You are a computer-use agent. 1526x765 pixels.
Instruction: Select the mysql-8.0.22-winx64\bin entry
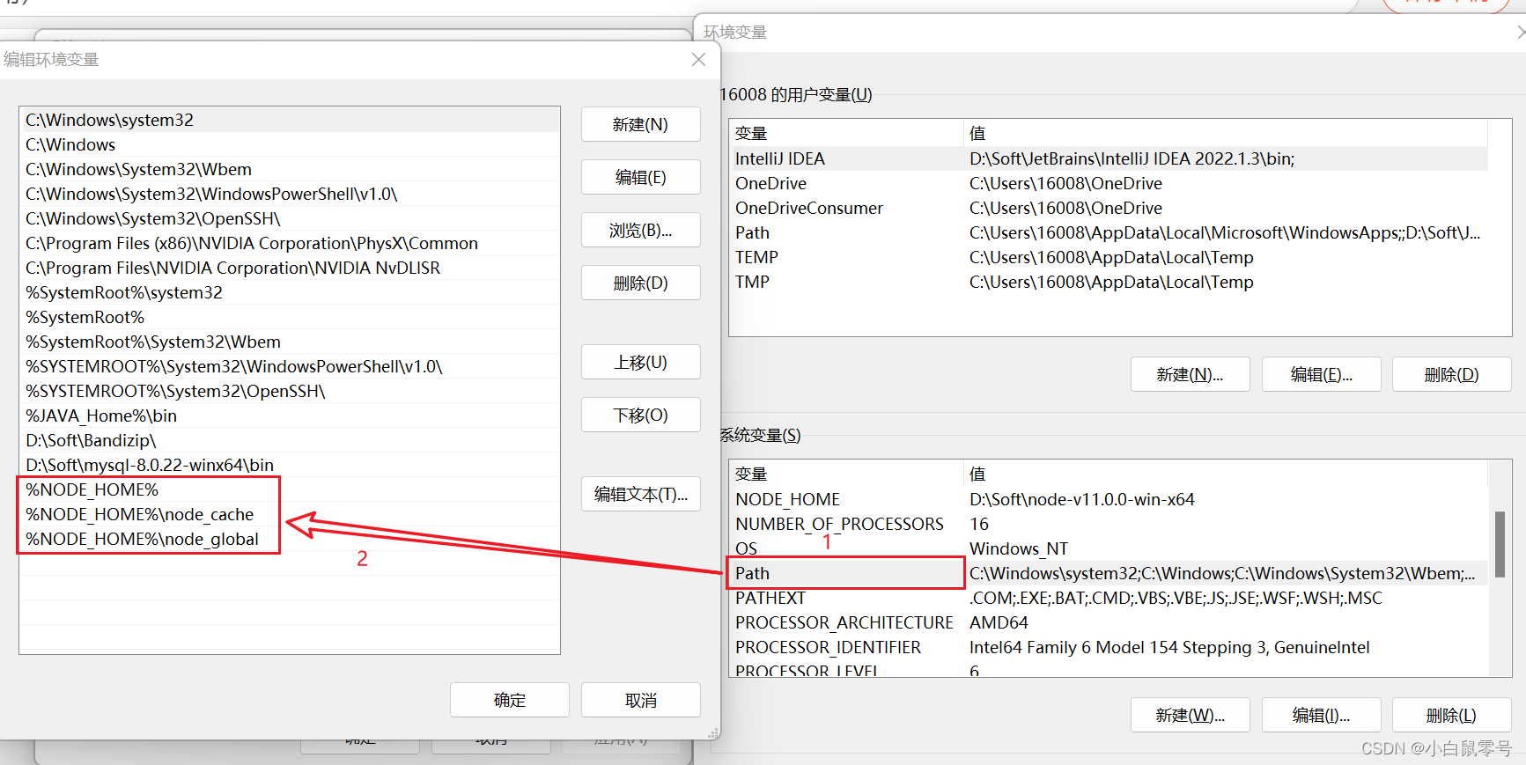click(290, 465)
